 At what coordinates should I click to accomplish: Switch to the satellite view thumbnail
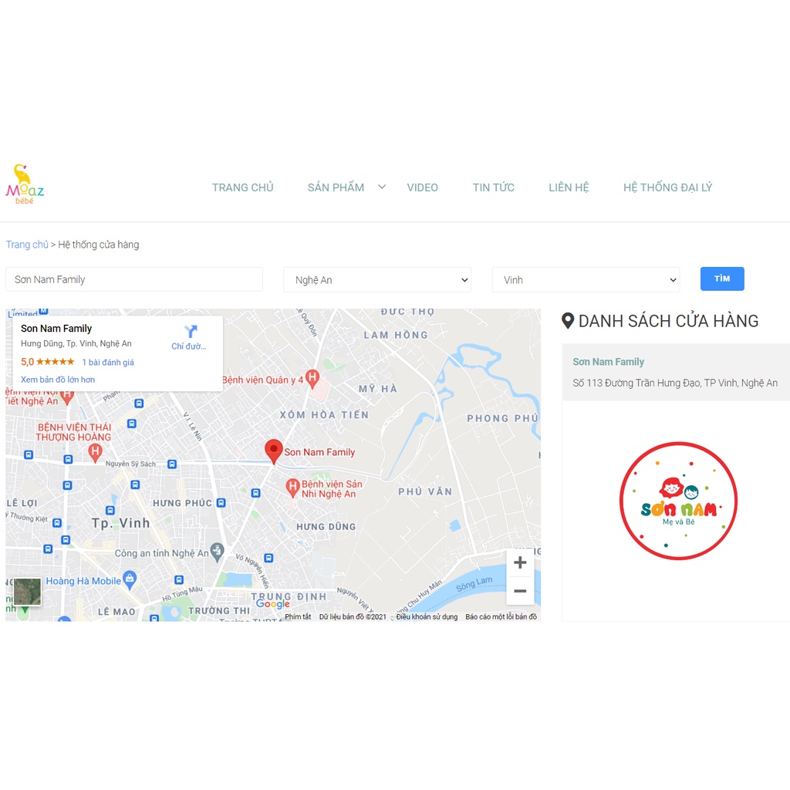(27, 592)
